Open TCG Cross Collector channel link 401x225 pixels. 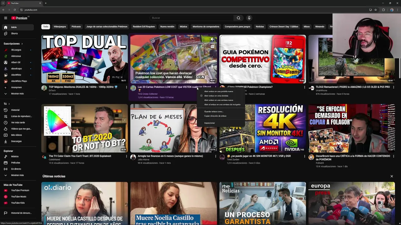pos(148,94)
